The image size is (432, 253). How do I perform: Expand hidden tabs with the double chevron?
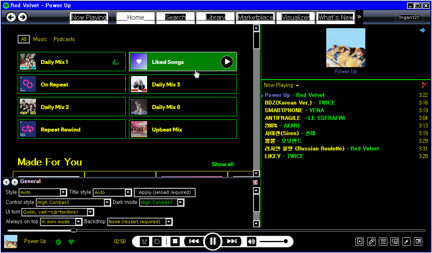pos(359,17)
